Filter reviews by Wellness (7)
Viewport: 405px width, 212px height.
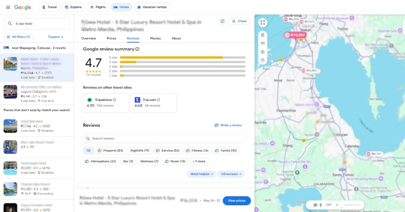(149, 161)
